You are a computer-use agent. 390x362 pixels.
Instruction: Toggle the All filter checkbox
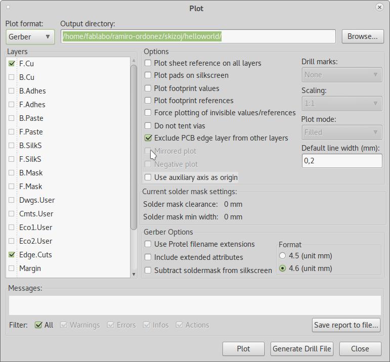tap(38, 325)
